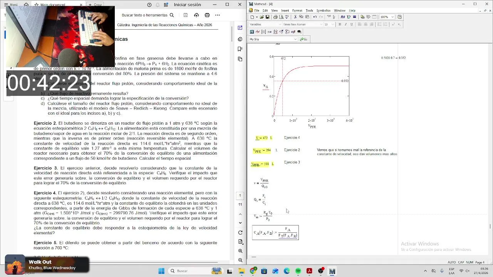Zoom out on the PDF page

tap(240, 260)
